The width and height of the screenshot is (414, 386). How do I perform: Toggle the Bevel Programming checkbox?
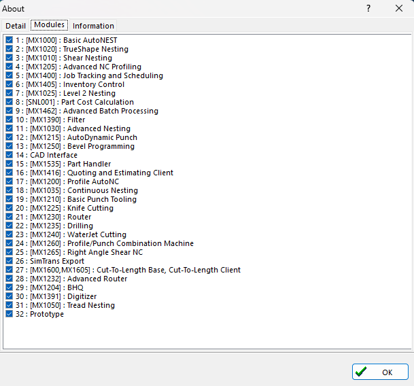point(9,146)
